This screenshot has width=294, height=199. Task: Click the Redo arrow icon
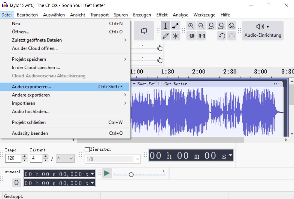tap(232, 36)
